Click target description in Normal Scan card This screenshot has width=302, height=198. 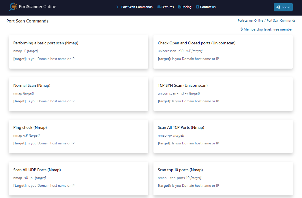pyautogui.click(x=44, y=101)
